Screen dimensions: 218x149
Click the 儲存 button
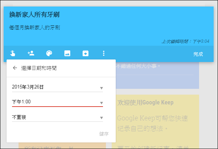104,134
